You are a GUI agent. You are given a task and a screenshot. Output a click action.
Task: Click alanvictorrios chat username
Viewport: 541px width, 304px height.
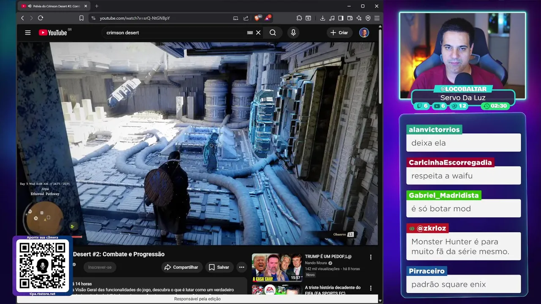tap(434, 130)
